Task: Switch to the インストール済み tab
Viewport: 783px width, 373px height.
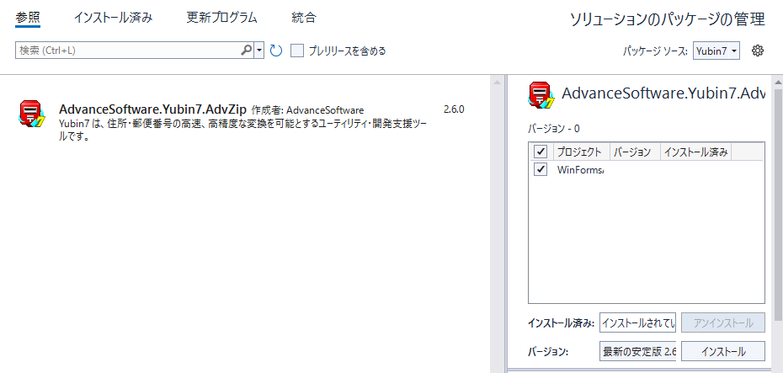Action: 114,18
